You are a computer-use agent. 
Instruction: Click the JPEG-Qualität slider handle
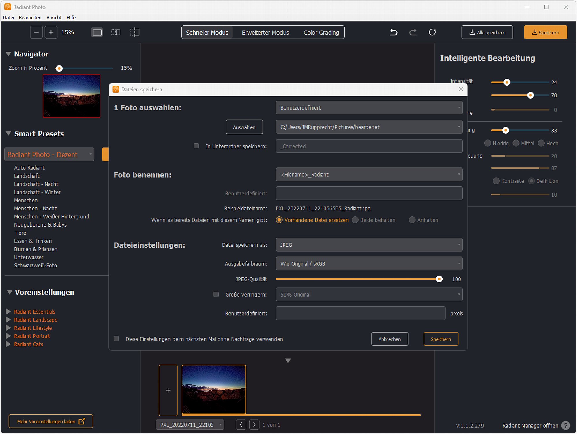click(x=439, y=279)
